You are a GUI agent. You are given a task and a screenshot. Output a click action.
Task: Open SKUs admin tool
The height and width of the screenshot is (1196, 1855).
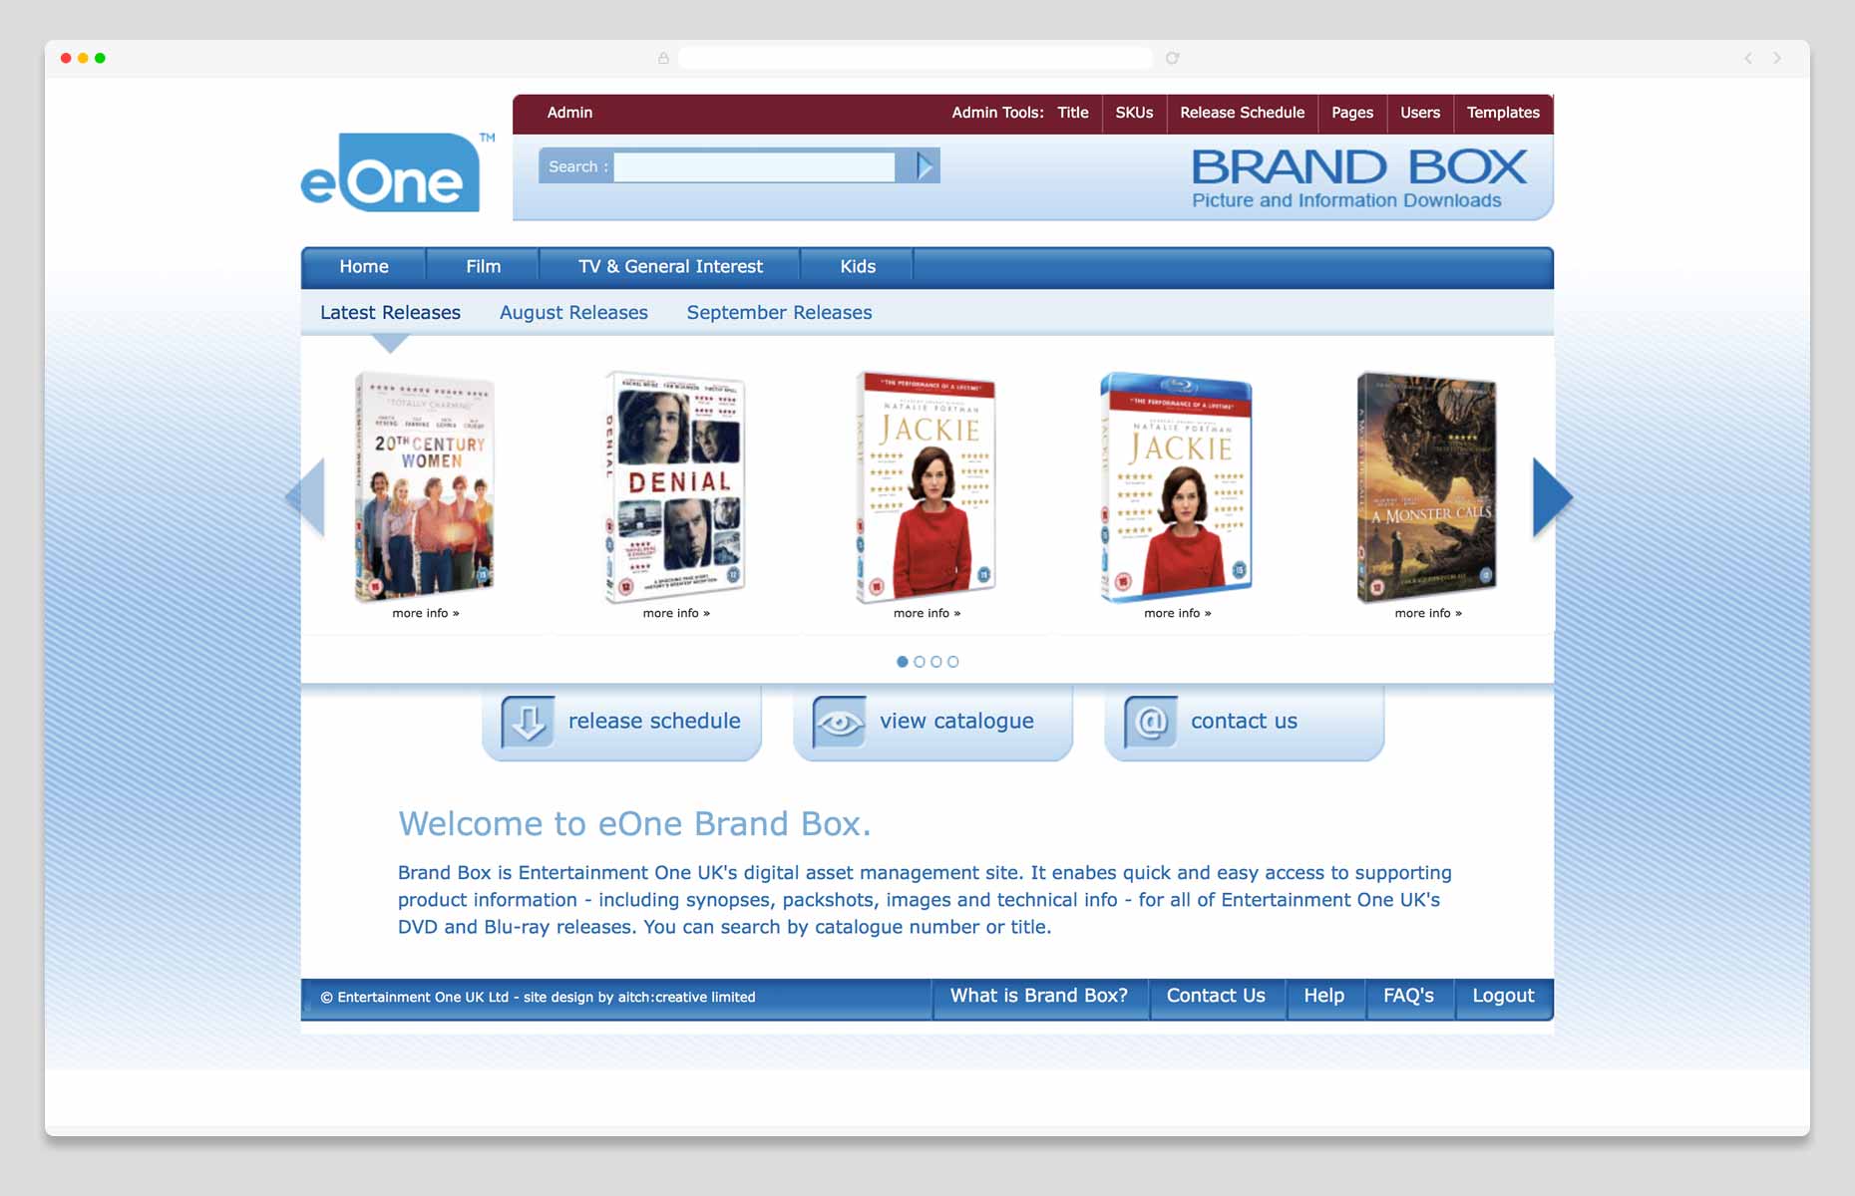coord(1134,113)
